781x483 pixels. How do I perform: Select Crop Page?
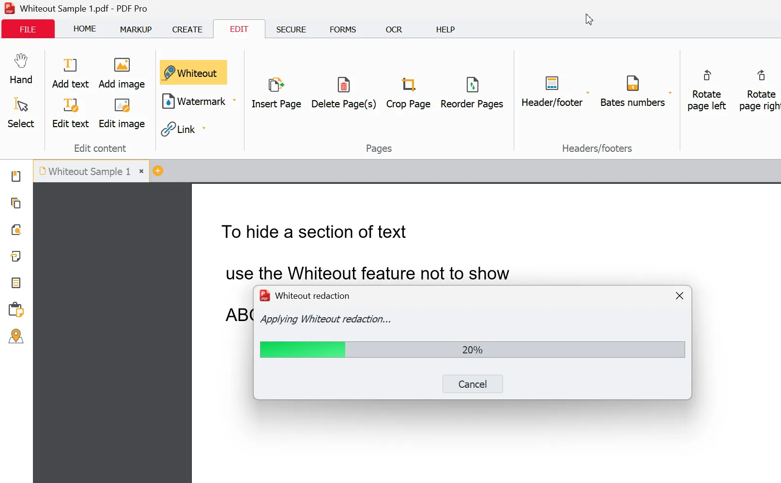click(x=408, y=93)
